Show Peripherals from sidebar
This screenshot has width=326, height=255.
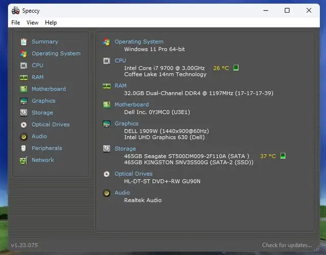pos(47,148)
